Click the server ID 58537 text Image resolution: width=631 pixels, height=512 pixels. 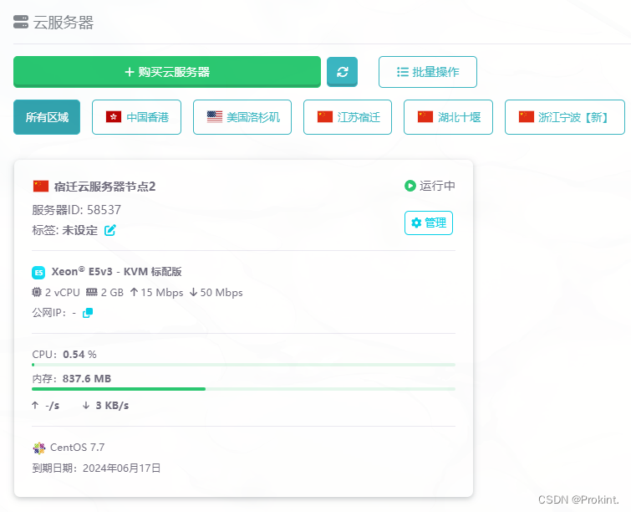click(76, 210)
